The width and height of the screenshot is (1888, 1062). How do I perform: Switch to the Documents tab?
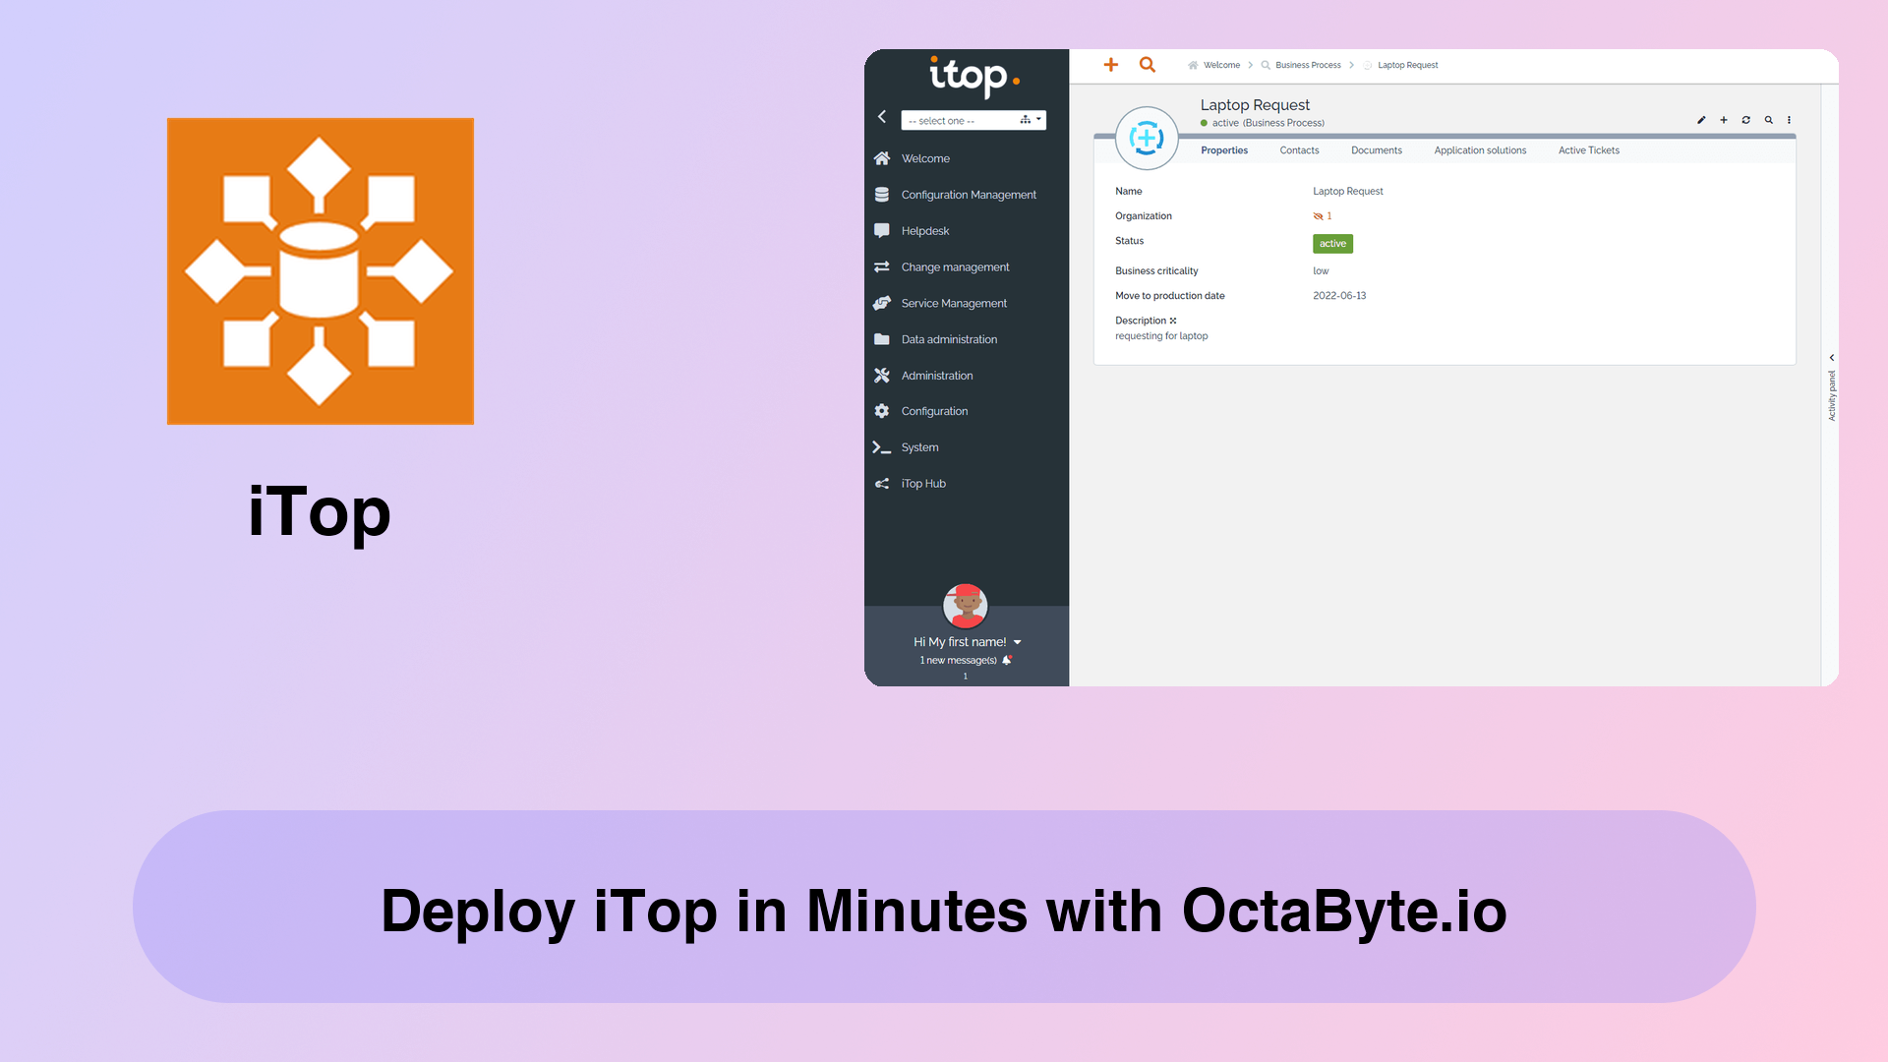coord(1376,150)
